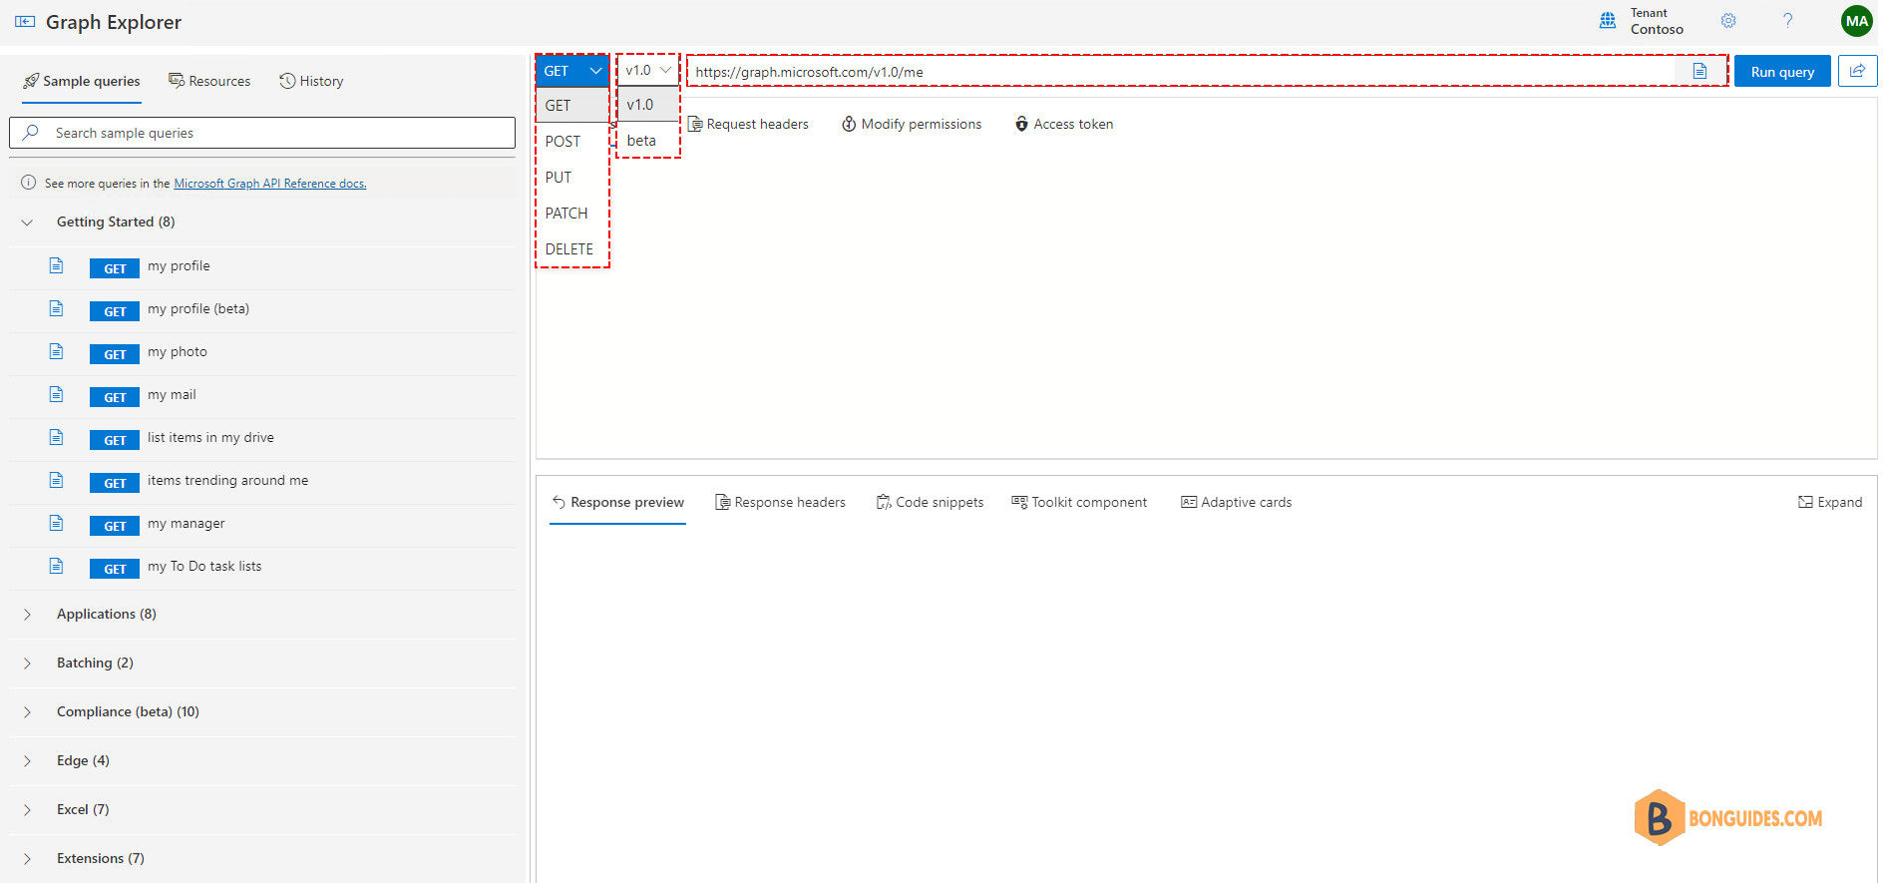Select the items trending around me query

[262, 482]
